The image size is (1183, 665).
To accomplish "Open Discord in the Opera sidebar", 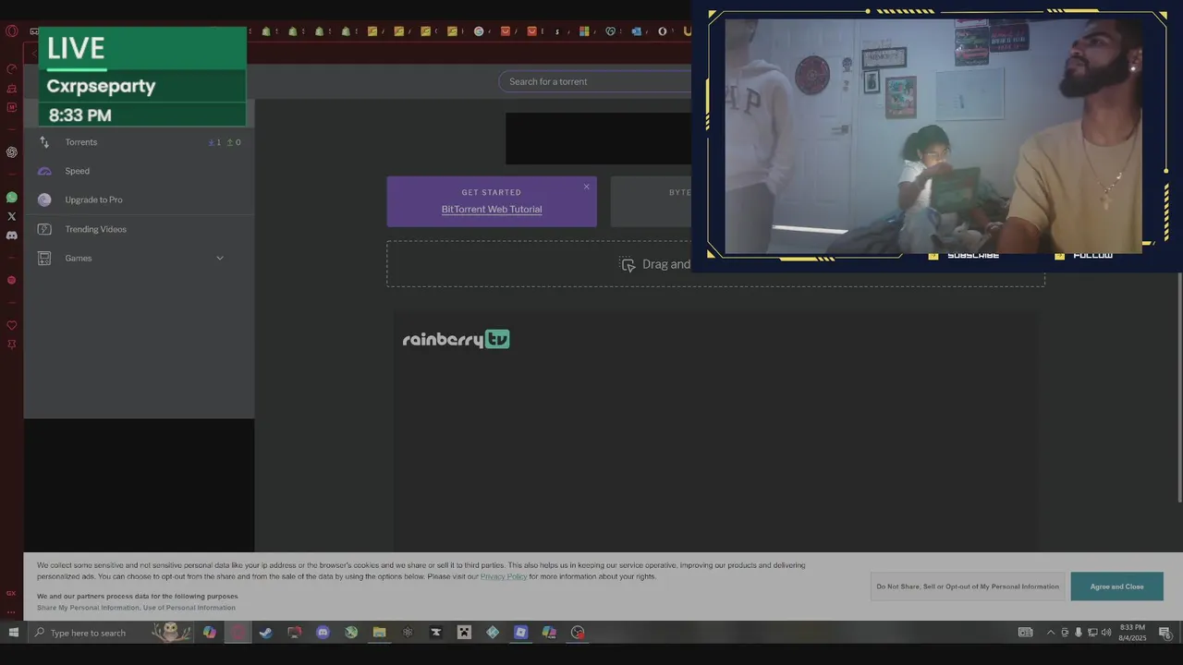I will [11, 236].
